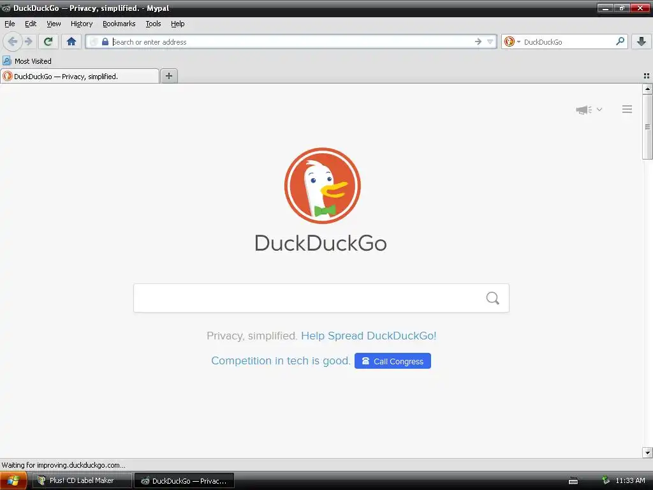The image size is (653, 490).
Task: Open the DuckDuckGo hamburger menu
Action: pyautogui.click(x=627, y=109)
